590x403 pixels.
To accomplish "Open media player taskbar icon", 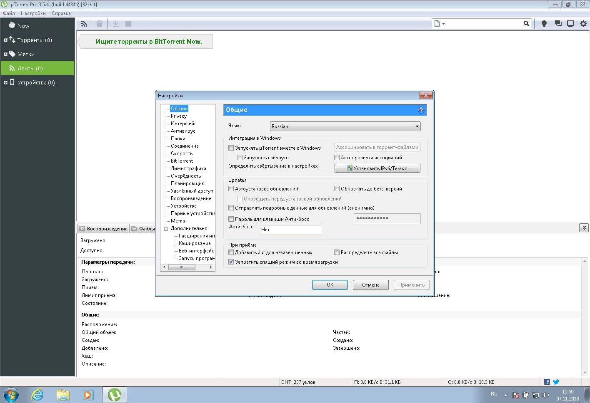I will point(88,394).
